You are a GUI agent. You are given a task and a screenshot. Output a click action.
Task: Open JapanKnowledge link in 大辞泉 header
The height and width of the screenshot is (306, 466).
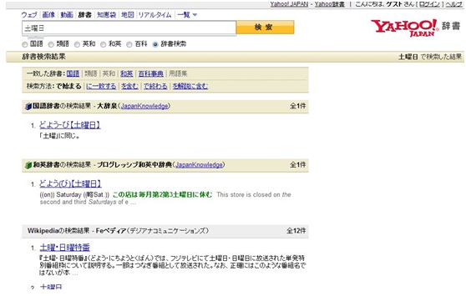click(144, 106)
